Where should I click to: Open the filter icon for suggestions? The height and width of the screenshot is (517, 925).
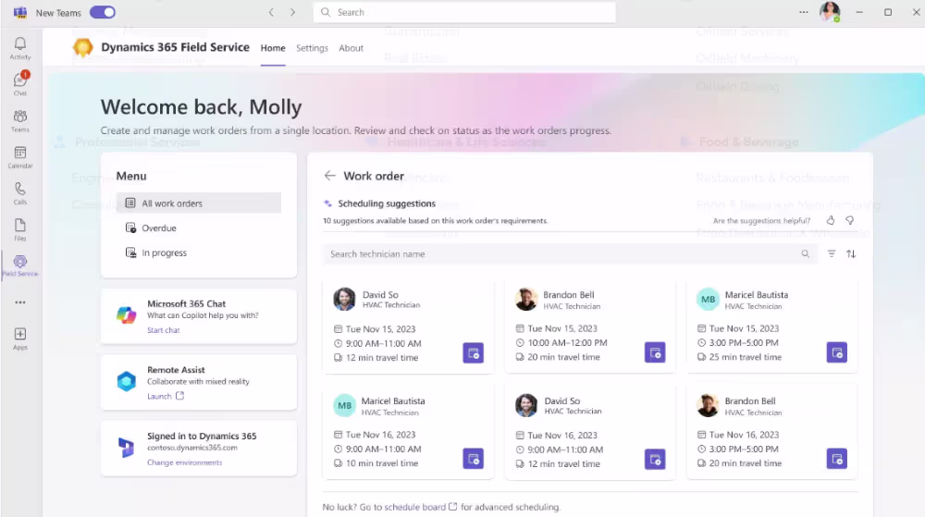(831, 253)
